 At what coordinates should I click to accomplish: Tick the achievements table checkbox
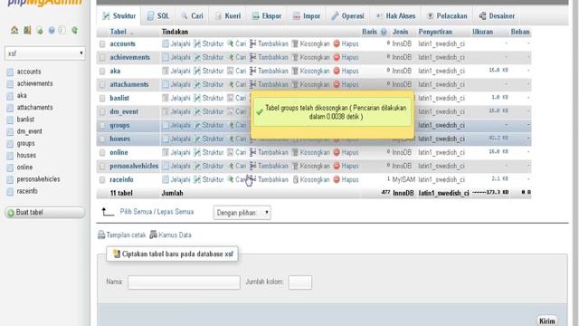(x=102, y=58)
